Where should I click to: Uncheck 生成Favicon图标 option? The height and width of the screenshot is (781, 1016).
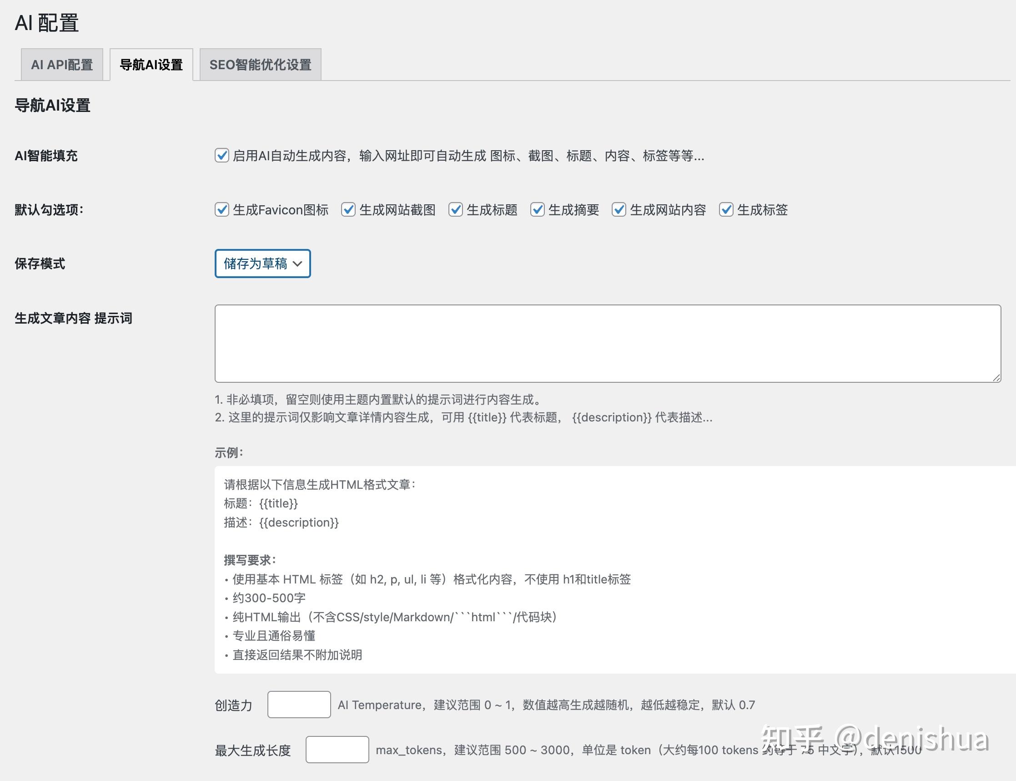(221, 210)
